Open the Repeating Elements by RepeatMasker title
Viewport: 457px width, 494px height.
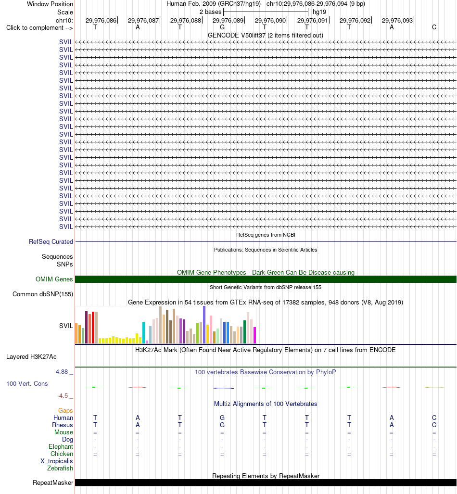pos(266,476)
